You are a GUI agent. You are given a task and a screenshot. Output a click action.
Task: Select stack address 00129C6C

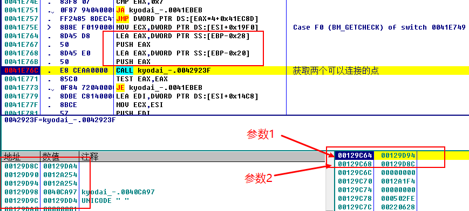click(x=355, y=172)
